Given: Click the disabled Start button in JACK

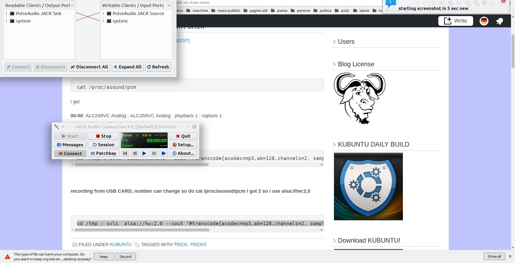Looking at the screenshot, I should click(70, 136).
